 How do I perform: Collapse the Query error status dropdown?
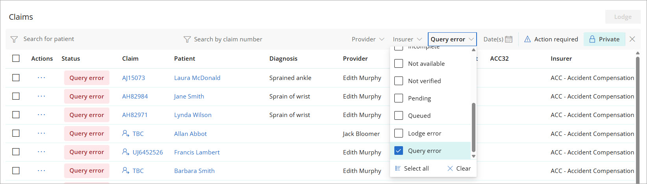point(452,39)
